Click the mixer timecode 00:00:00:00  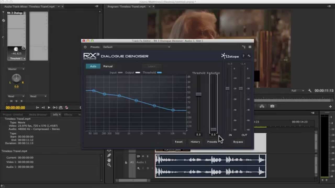pos(15,108)
